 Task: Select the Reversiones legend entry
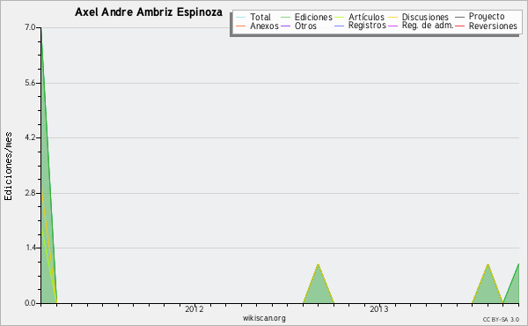487,26
